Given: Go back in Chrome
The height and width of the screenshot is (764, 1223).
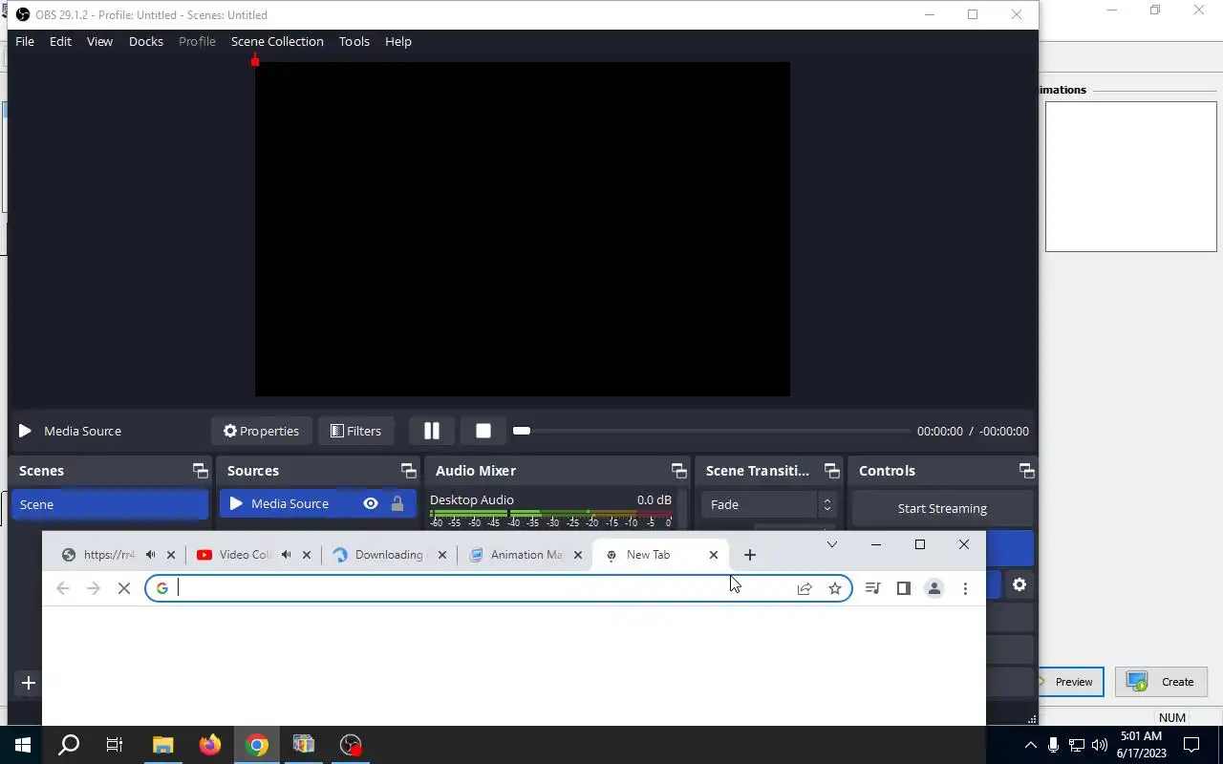Looking at the screenshot, I should click(x=63, y=588).
